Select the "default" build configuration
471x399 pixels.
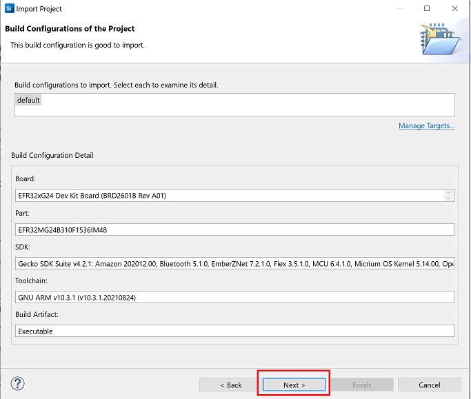[29, 101]
